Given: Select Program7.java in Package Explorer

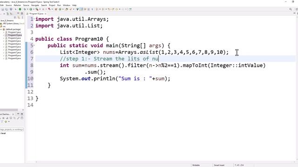Looking at the screenshot, I should [14, 52].
